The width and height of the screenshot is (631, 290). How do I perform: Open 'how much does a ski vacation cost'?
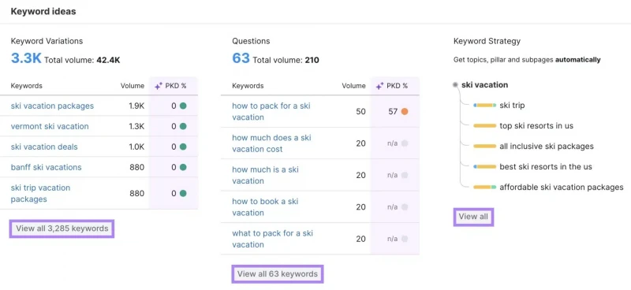pyautogui.click(x=271, y=143)
